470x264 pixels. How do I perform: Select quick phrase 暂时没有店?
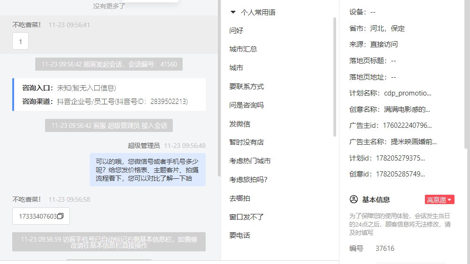[x=247, y=142]
